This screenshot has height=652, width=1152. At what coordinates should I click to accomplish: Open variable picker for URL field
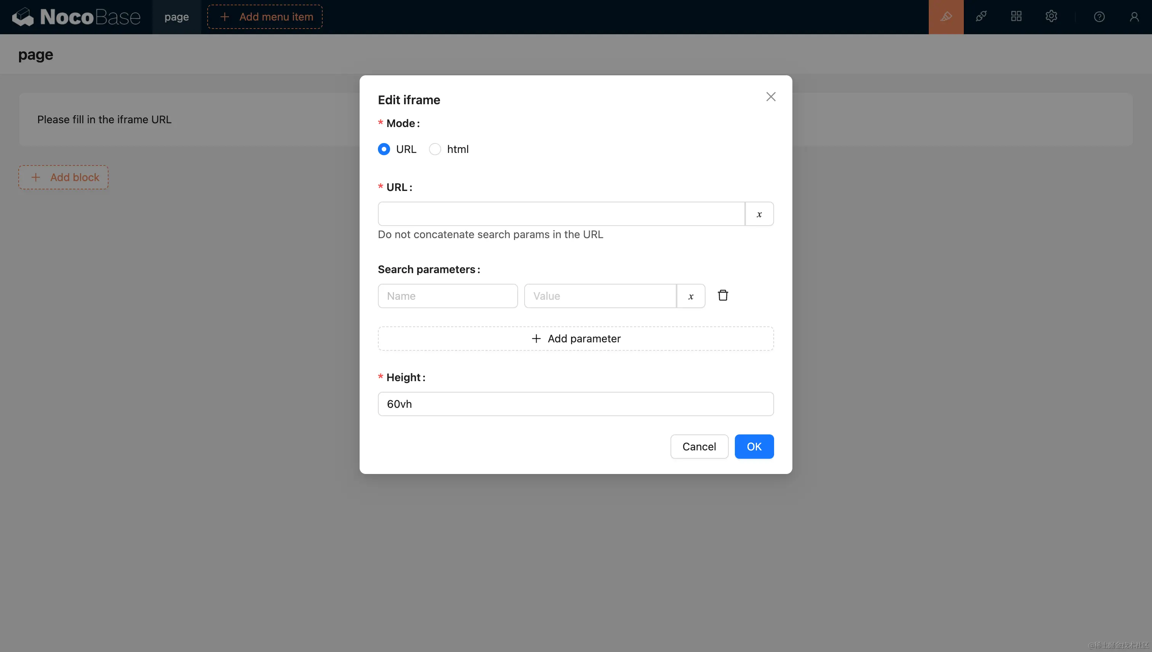[x=759, y=214]
